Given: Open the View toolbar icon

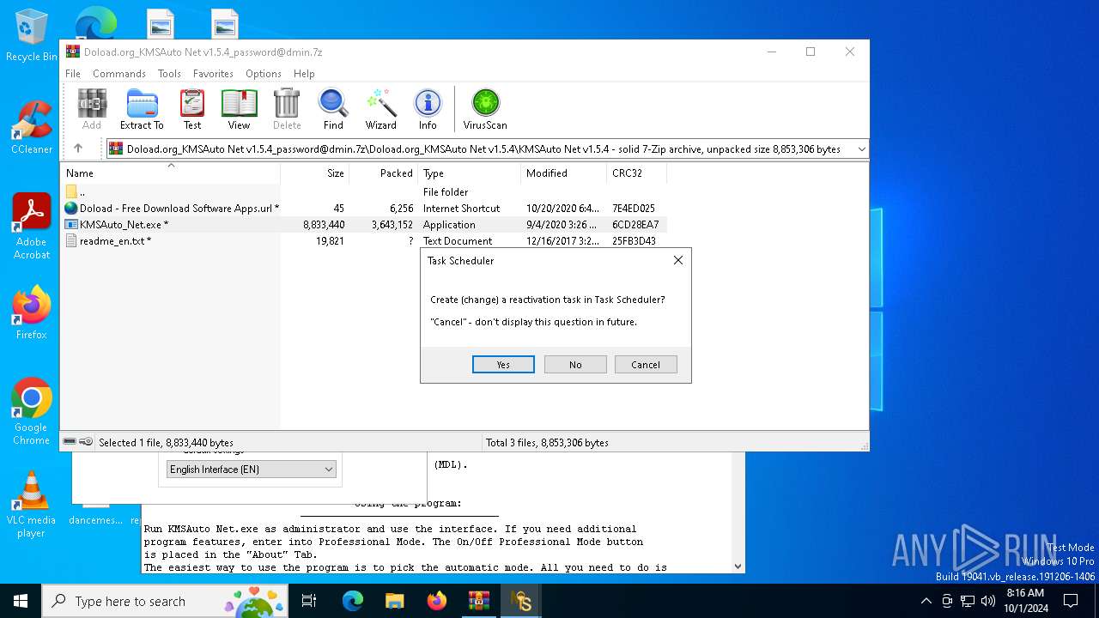Looking at the screenshot, I should (239, 109).
